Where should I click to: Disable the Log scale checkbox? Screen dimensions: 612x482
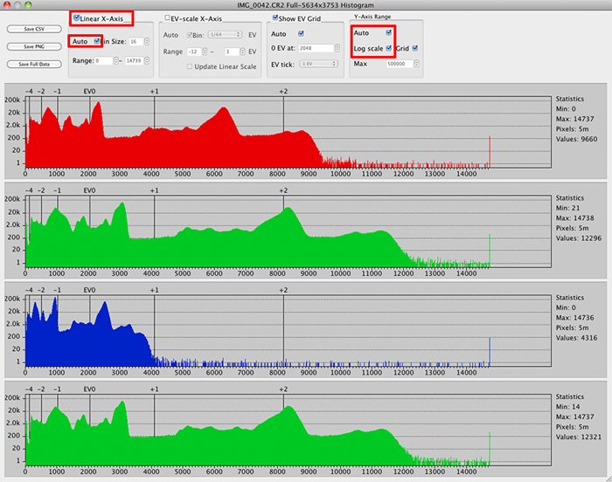click(388, 48)
